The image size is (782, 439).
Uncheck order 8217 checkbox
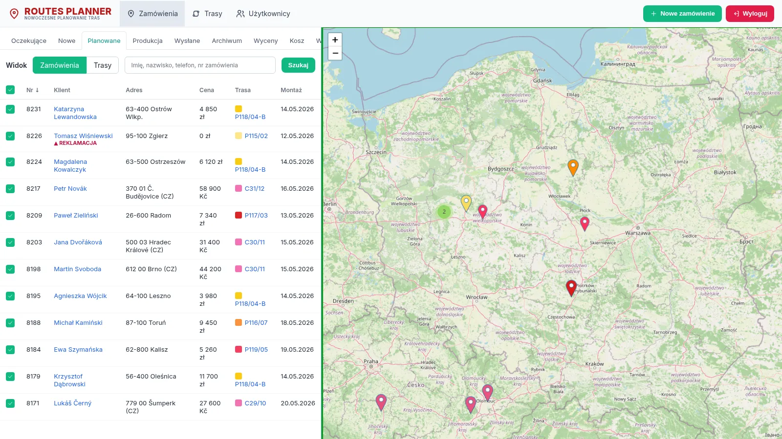(10, 189)
